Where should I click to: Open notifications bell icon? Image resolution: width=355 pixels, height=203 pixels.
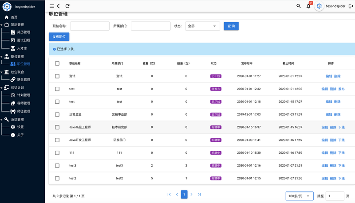[308, 6]
